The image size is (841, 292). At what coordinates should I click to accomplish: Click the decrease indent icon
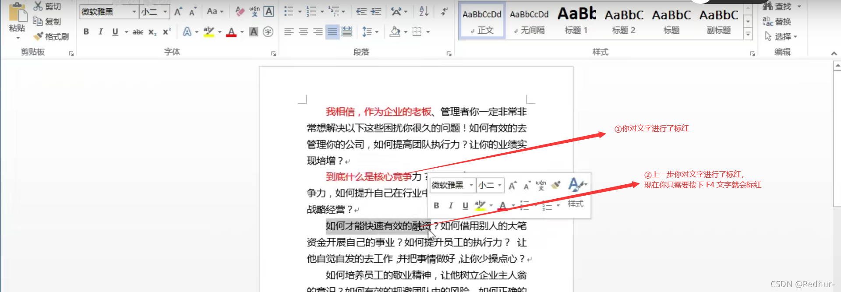pos(361,11)
